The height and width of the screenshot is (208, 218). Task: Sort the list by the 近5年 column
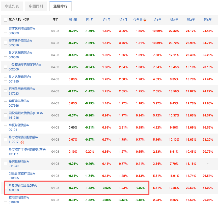point(208,19)
